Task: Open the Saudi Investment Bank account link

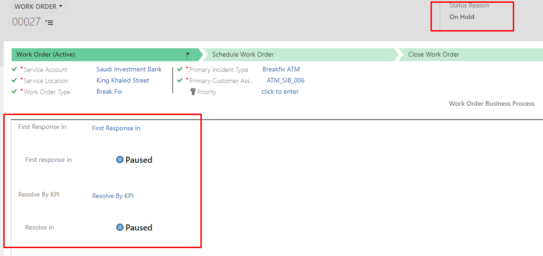Action: 129,69
